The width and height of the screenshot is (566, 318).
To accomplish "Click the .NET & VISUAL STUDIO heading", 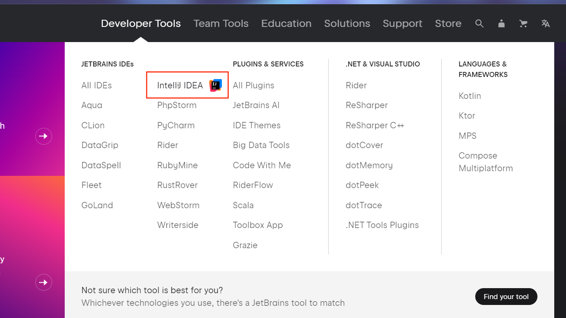I will 383,64.
